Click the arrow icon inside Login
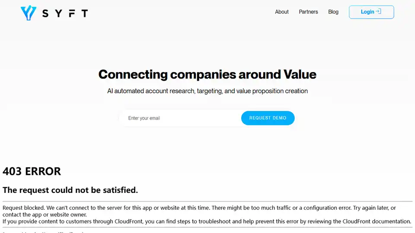Screen dimensions: 415x233 pos(378,12)
